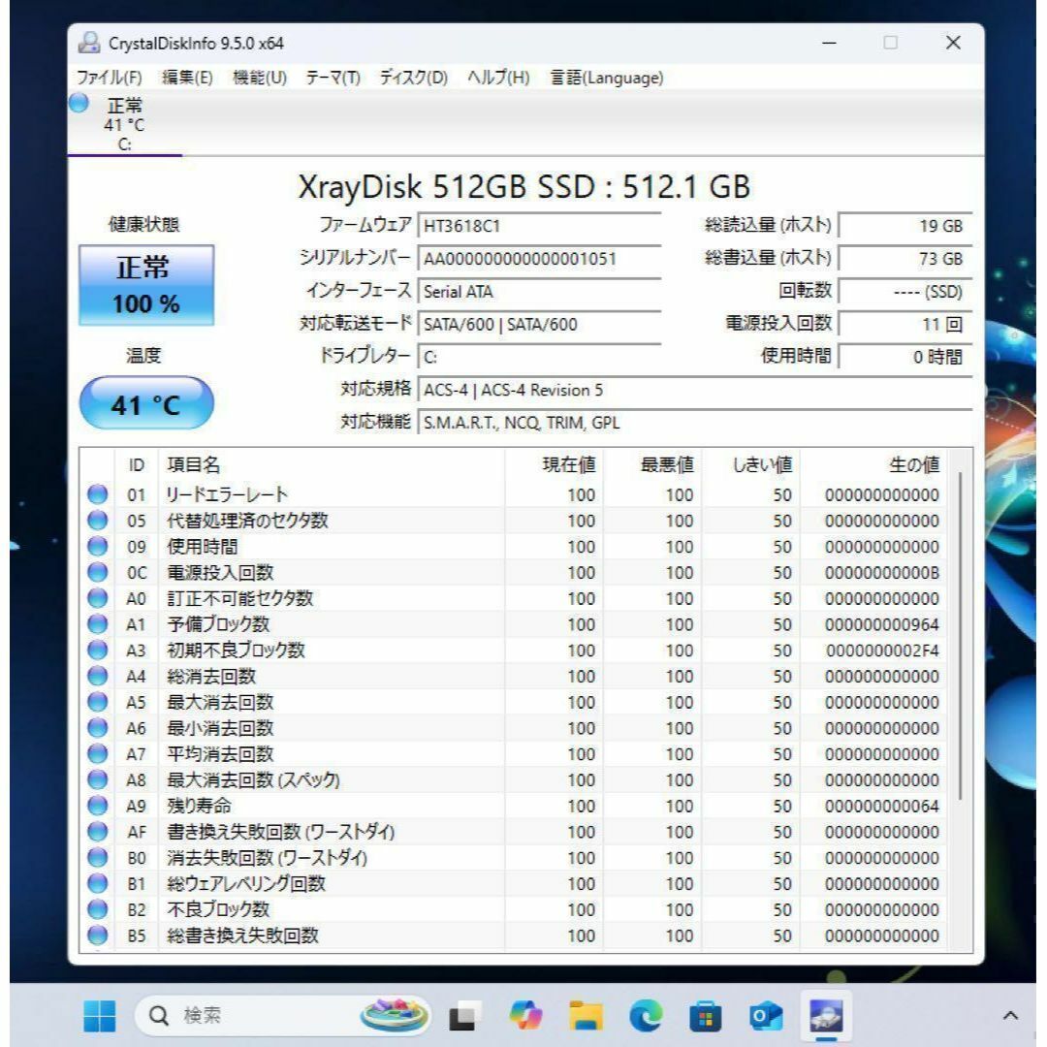Open the ファイル(F) menu
The height and width of the screenshot is (1047, 1047).
[109, 78]
